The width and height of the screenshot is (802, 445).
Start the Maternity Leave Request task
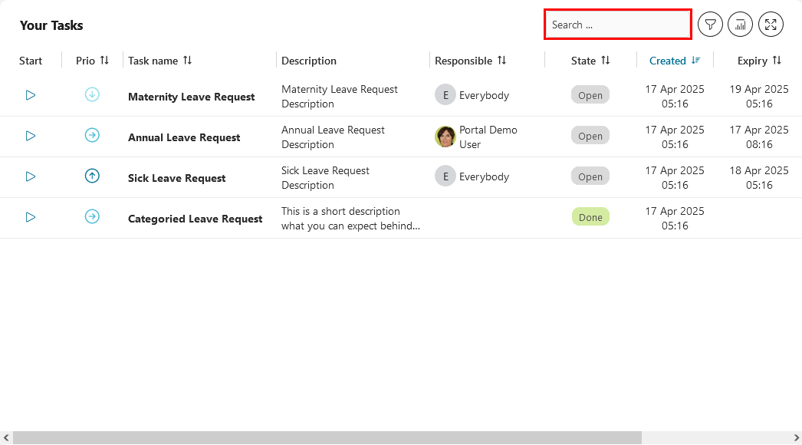(31, 95)
